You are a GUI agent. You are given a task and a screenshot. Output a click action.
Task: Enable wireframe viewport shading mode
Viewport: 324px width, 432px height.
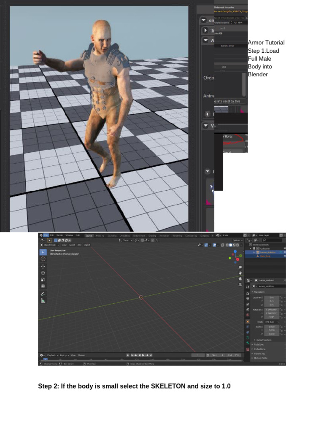227,245
